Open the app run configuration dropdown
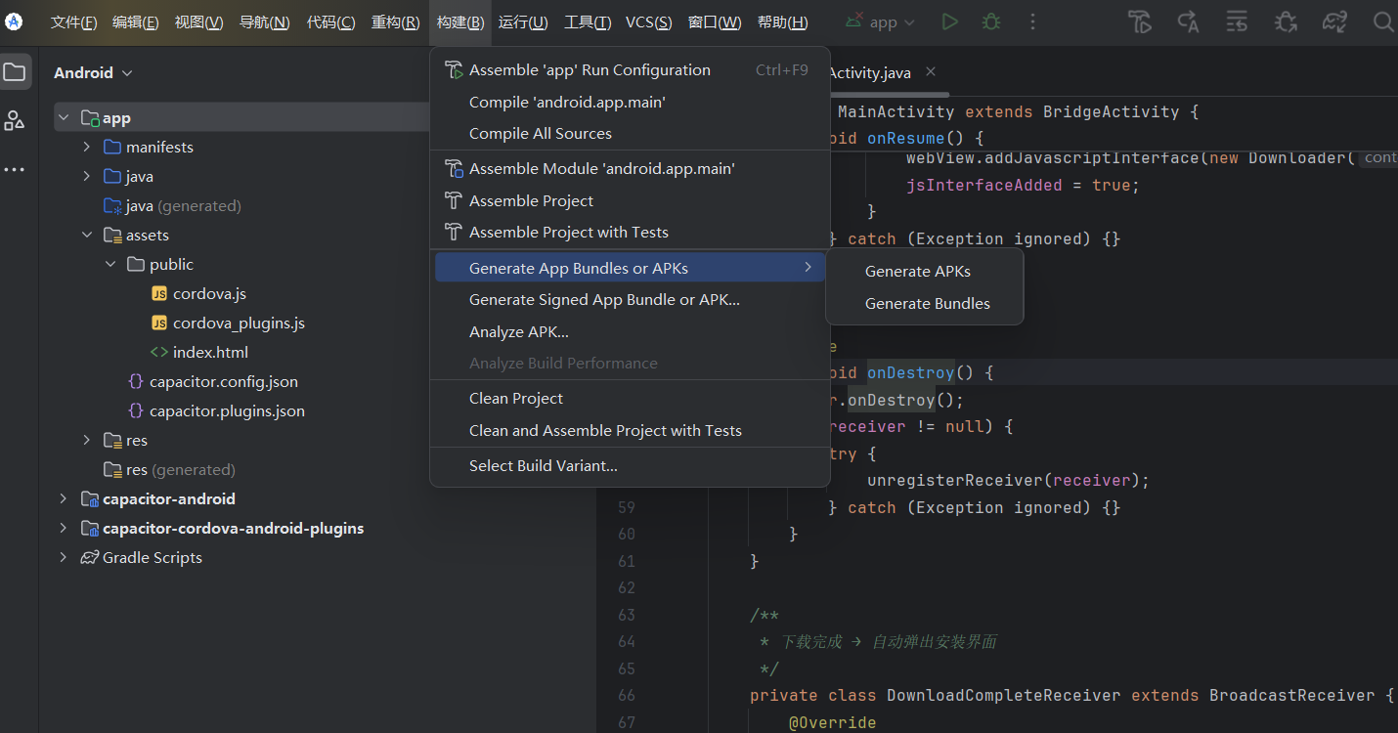This screenshot has height=733, width=1398. (x=881, y=22)
